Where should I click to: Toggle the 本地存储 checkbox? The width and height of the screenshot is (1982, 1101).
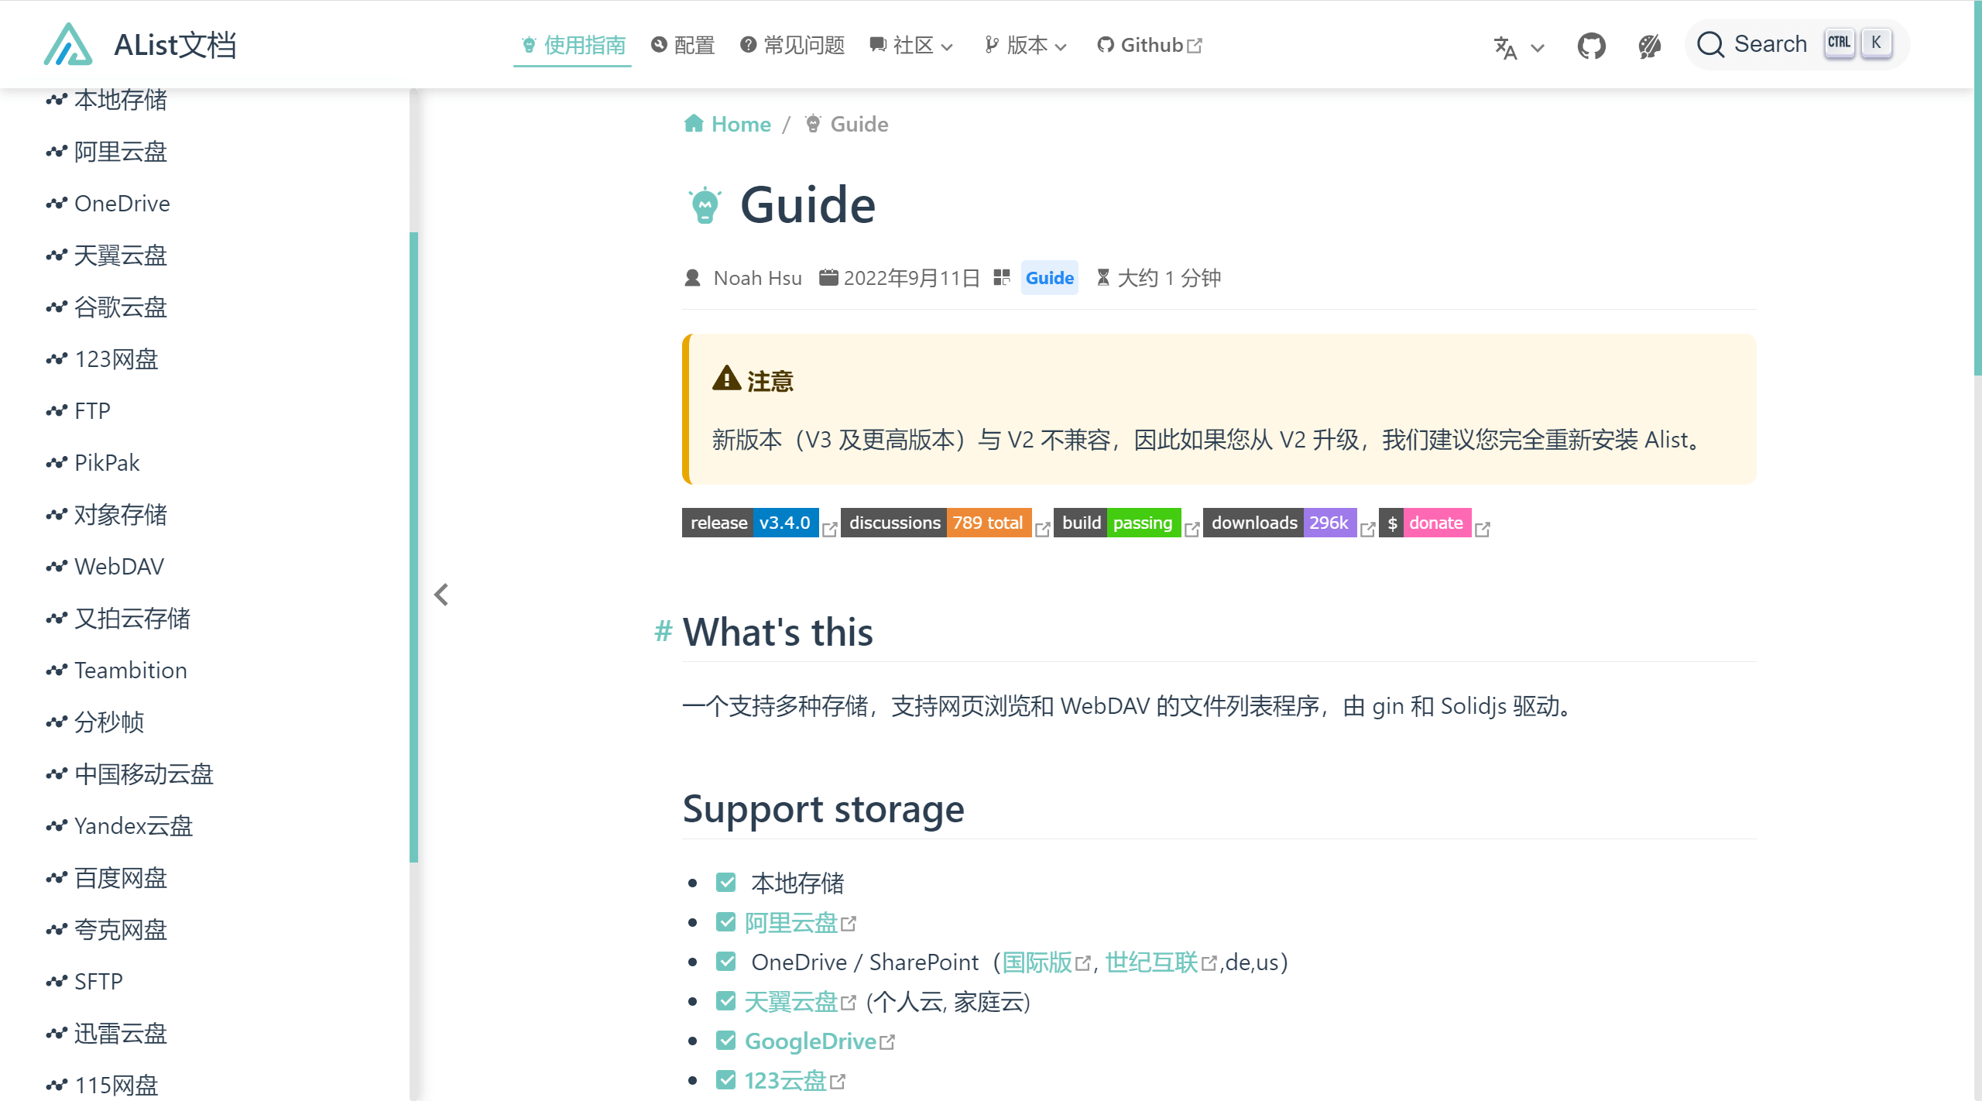coord(725,883)
